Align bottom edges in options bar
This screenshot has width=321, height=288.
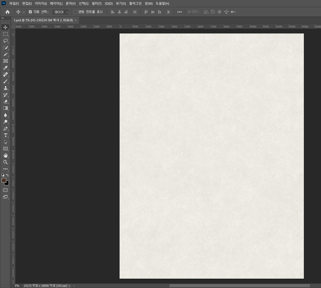[x=160, y=12]
